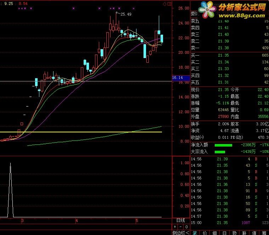
Task: Select the 卖四 21.41 ask row
Action: click(x=230, y=28)
